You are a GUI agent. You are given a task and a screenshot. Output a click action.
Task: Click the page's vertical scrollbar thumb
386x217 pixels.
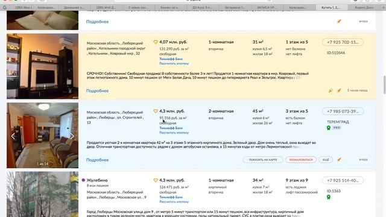(384, 84)
